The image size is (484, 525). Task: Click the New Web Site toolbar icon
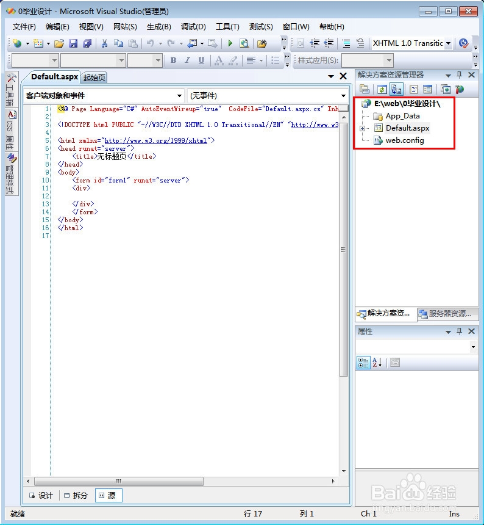17,43
